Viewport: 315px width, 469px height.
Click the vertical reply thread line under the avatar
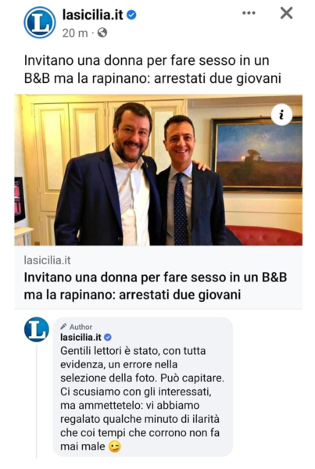pos(37,401)
